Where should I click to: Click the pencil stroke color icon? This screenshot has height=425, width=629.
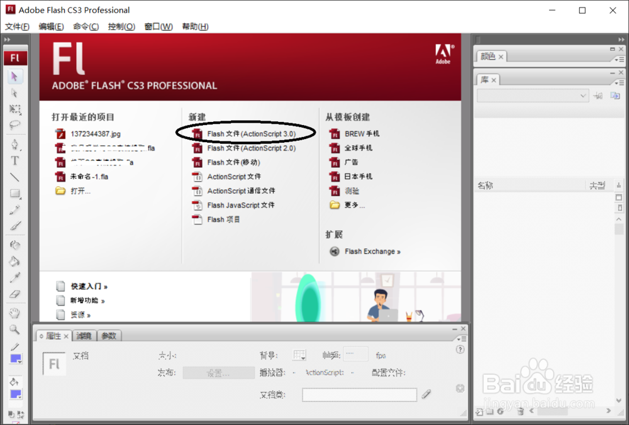(x=15, y=347)
